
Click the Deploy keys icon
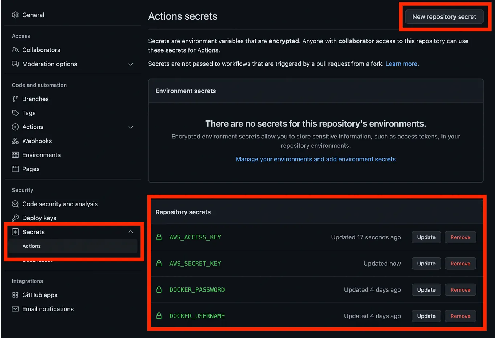[x=15, y=218]
